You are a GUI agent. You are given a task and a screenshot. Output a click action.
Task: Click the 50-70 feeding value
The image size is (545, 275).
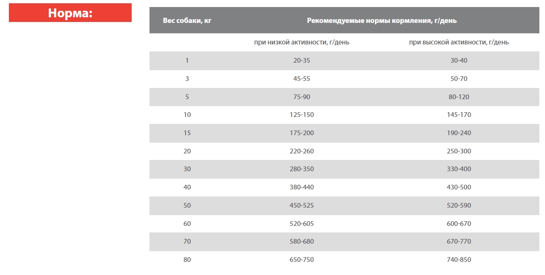459,79
